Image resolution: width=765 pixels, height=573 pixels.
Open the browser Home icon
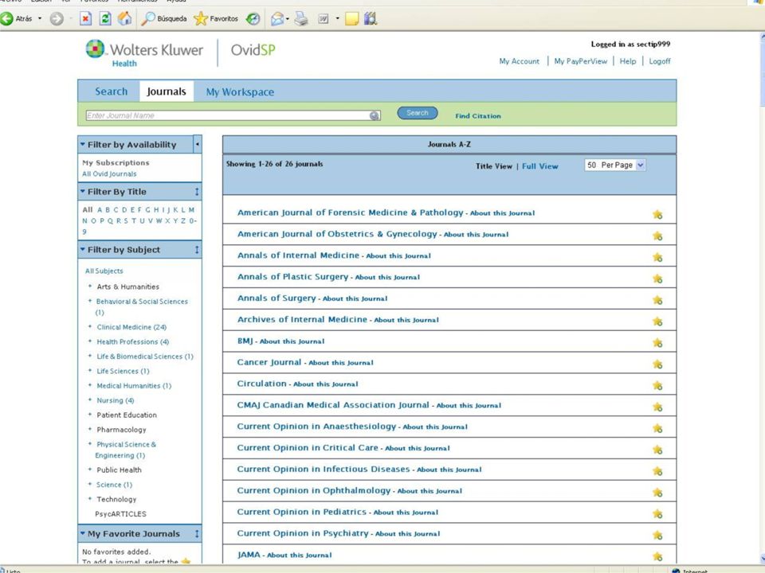coord(125,18)
